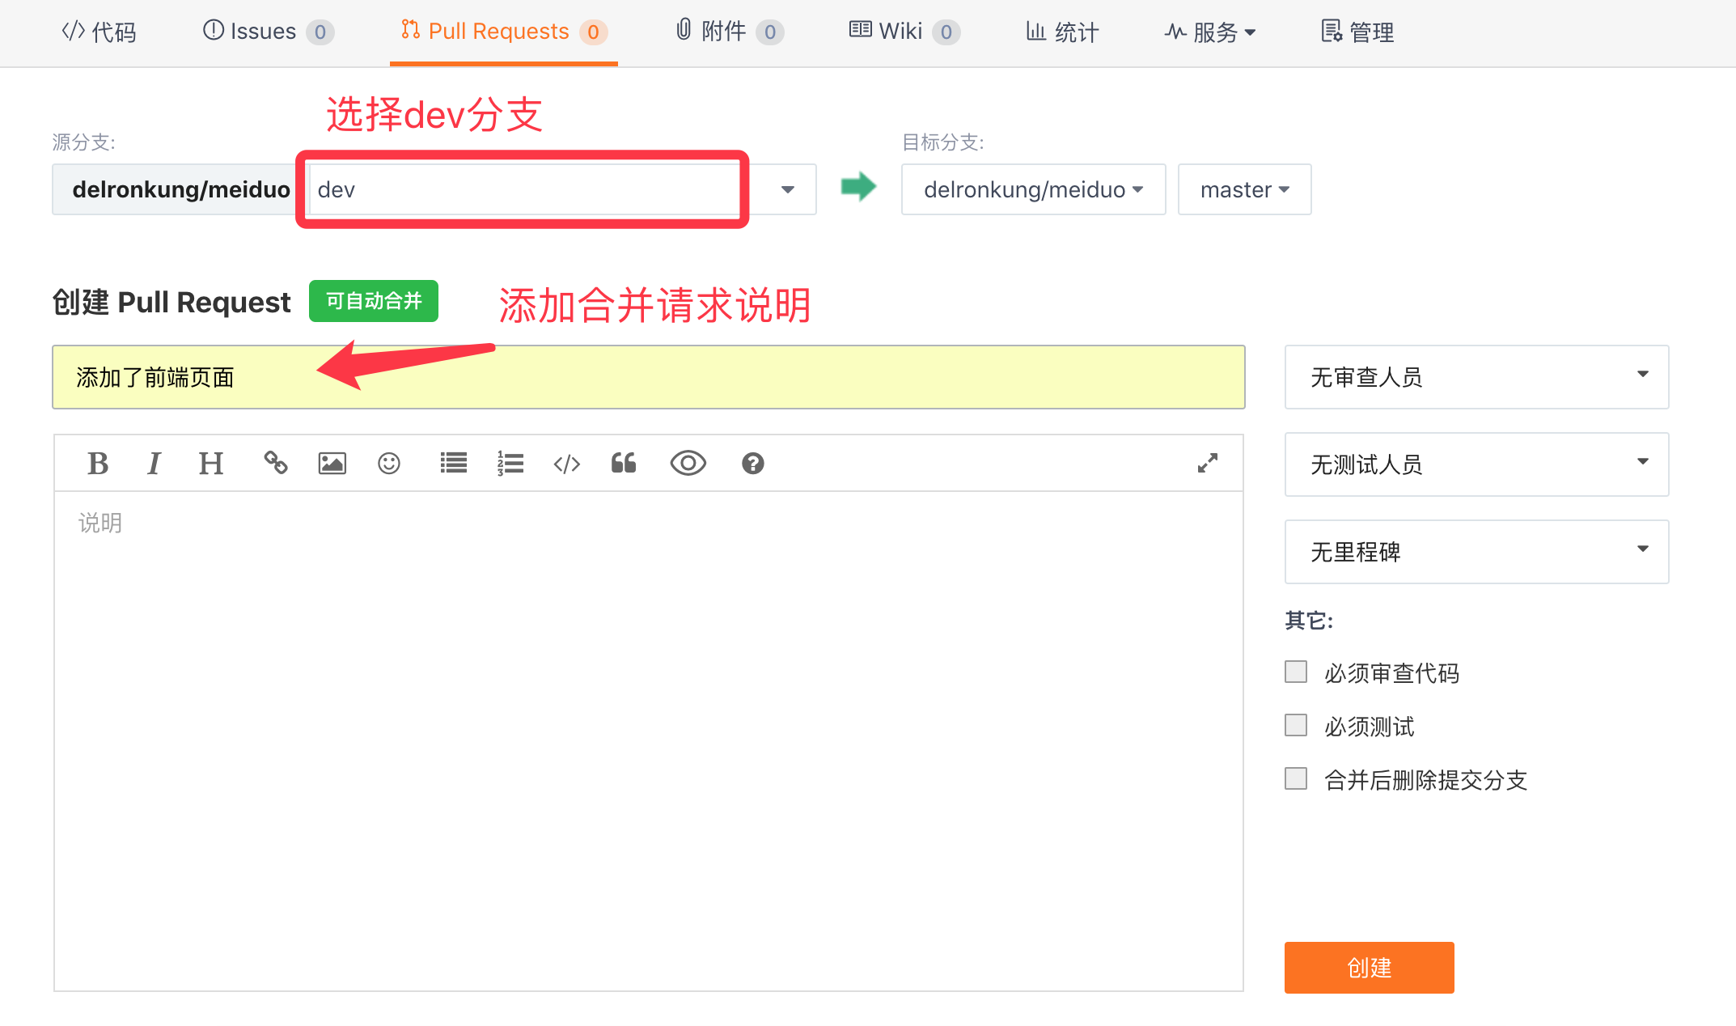Insert an unordered bullet list
The width and height of the screenshot is (1736, 1026).
[x=454, y=464]
